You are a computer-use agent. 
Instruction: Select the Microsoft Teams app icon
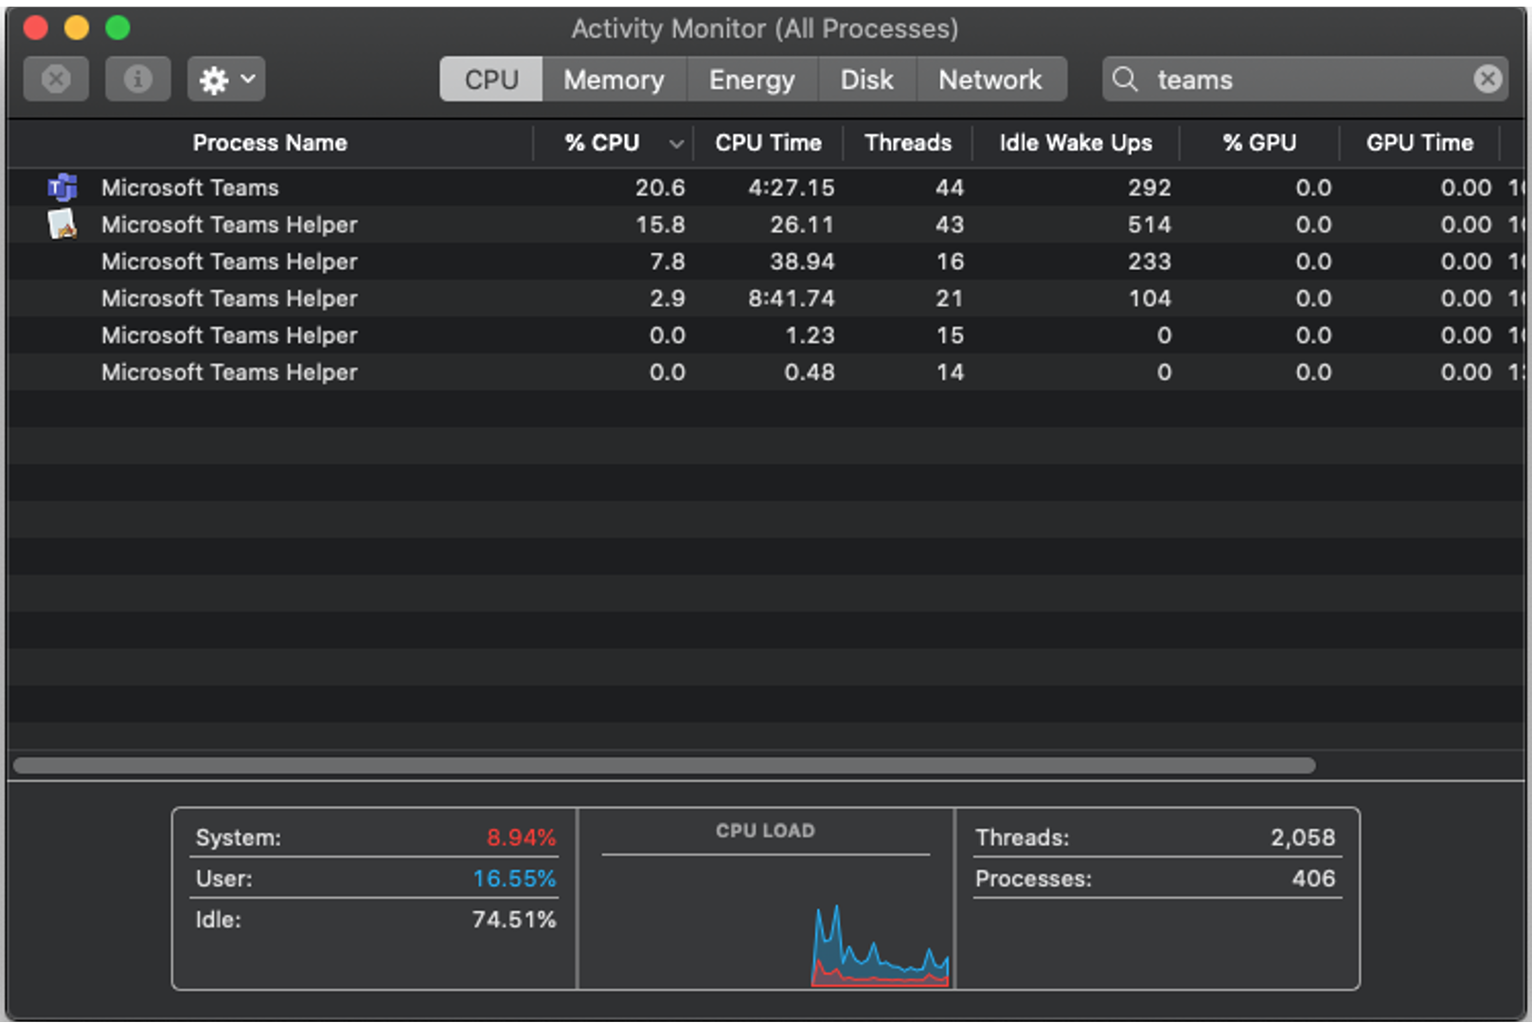(62, 188)
